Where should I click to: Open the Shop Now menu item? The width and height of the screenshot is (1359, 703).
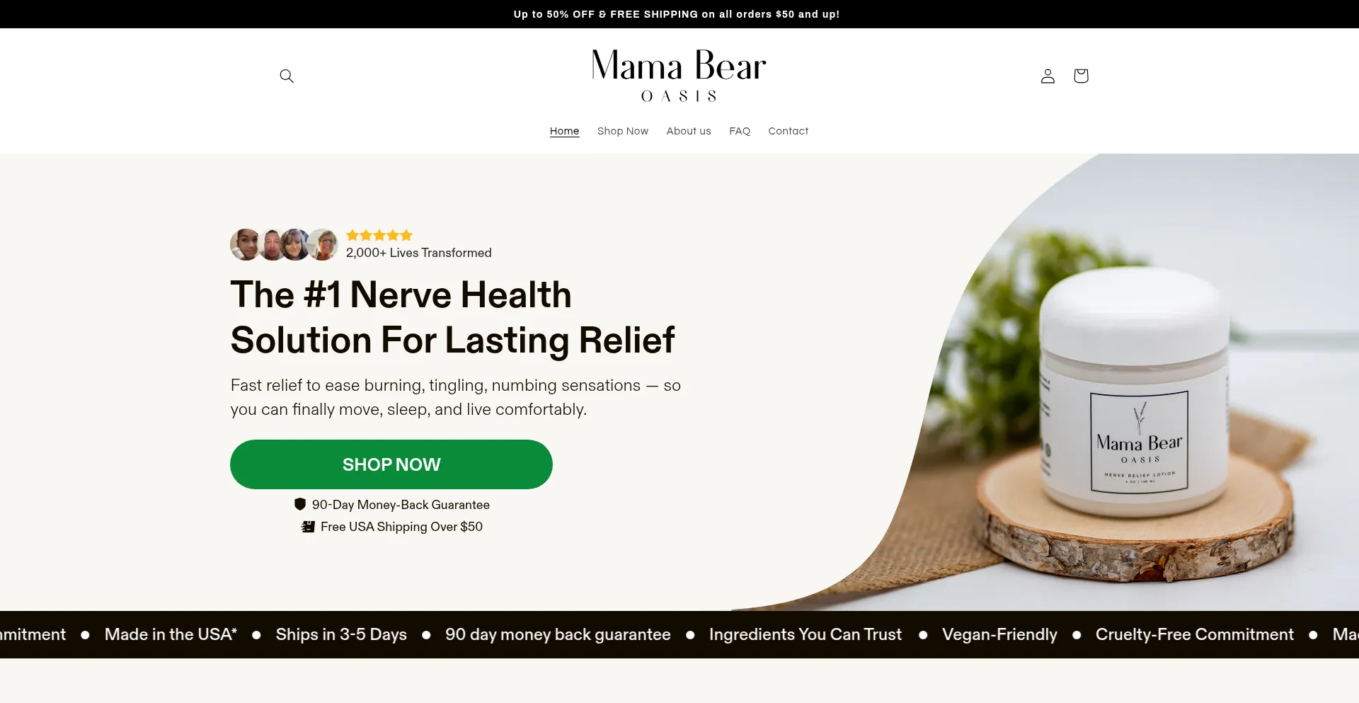point(623,131)
